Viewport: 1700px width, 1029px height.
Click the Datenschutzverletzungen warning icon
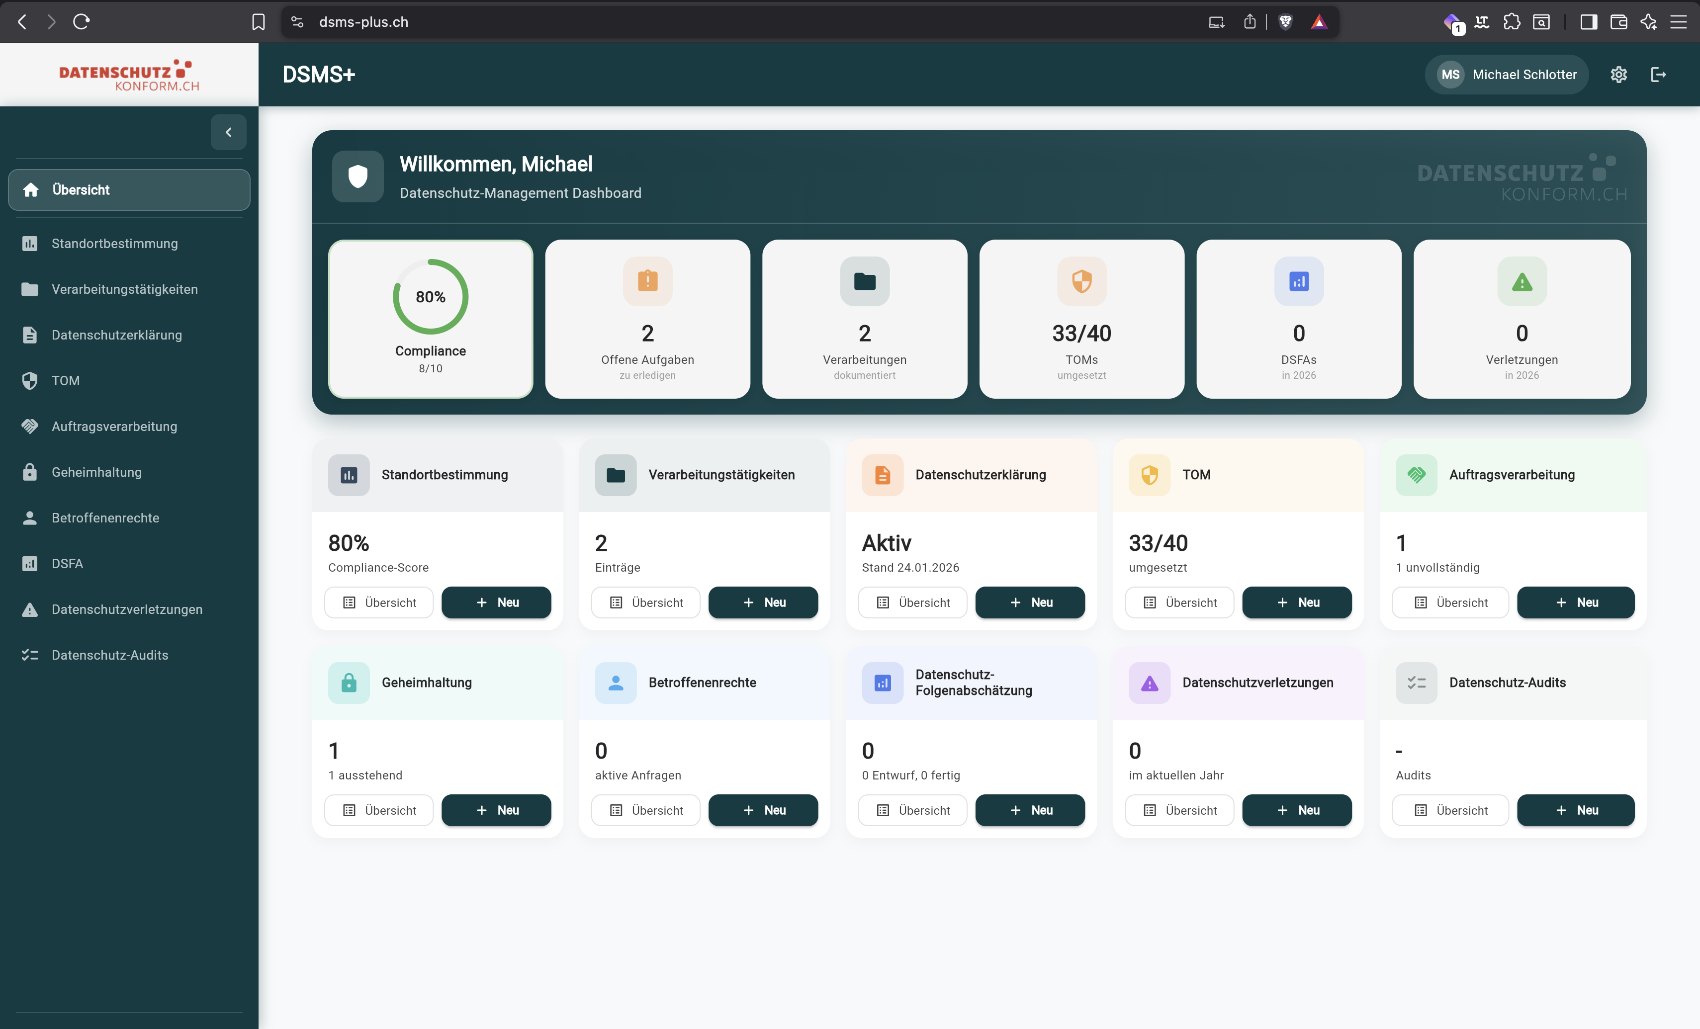30,609
